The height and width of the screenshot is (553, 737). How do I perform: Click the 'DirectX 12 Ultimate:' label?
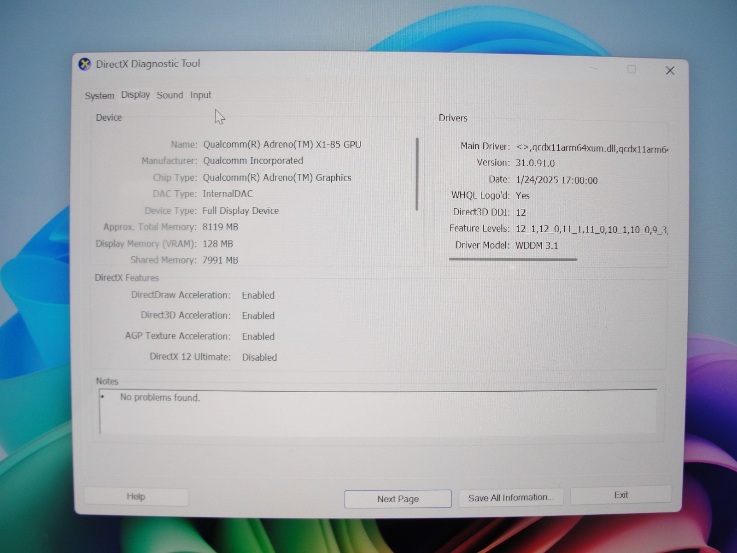[190, 357]
